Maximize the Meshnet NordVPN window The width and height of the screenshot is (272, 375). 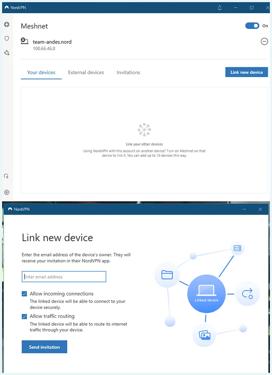[x=252, y=8]
